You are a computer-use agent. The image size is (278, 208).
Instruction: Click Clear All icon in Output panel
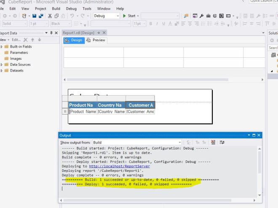tap(213, 143)
